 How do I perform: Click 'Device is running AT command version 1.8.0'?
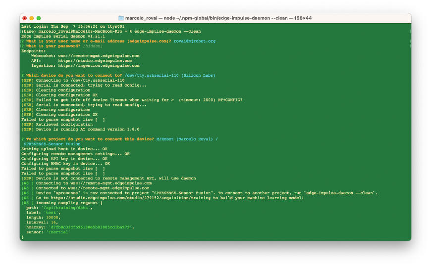click(x=80, y=129)
